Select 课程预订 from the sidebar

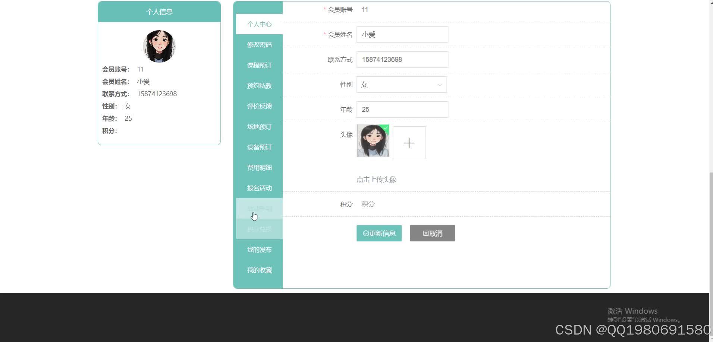coord(260,65)
